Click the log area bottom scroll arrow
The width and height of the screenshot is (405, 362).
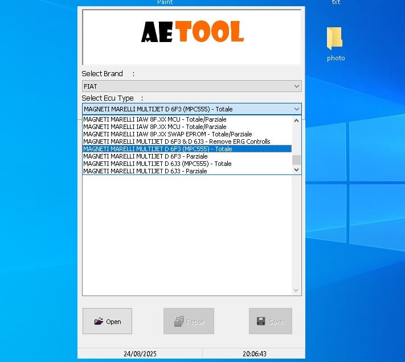(296, 290)
